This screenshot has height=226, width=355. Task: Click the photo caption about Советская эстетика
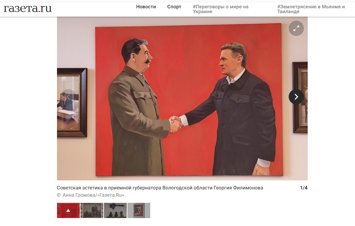click(160, 188)
